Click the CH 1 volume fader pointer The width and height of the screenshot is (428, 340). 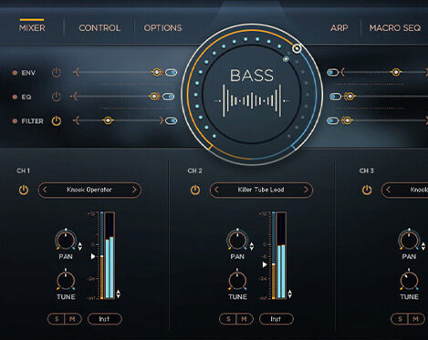click(93, 256)
